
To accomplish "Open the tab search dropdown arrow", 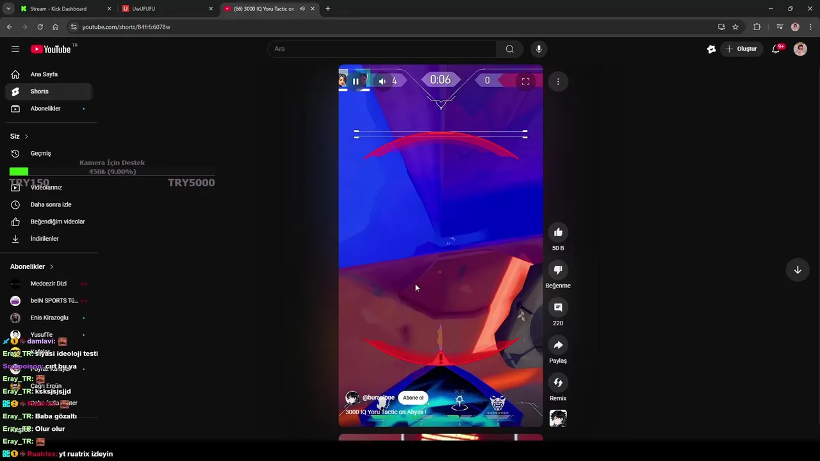I will [8, 9].
